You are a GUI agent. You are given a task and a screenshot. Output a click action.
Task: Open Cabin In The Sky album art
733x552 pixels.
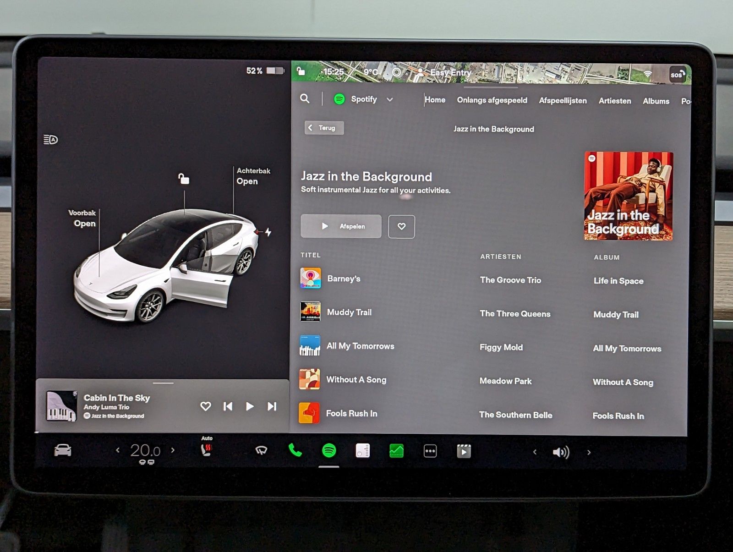(x=61, y=406)
